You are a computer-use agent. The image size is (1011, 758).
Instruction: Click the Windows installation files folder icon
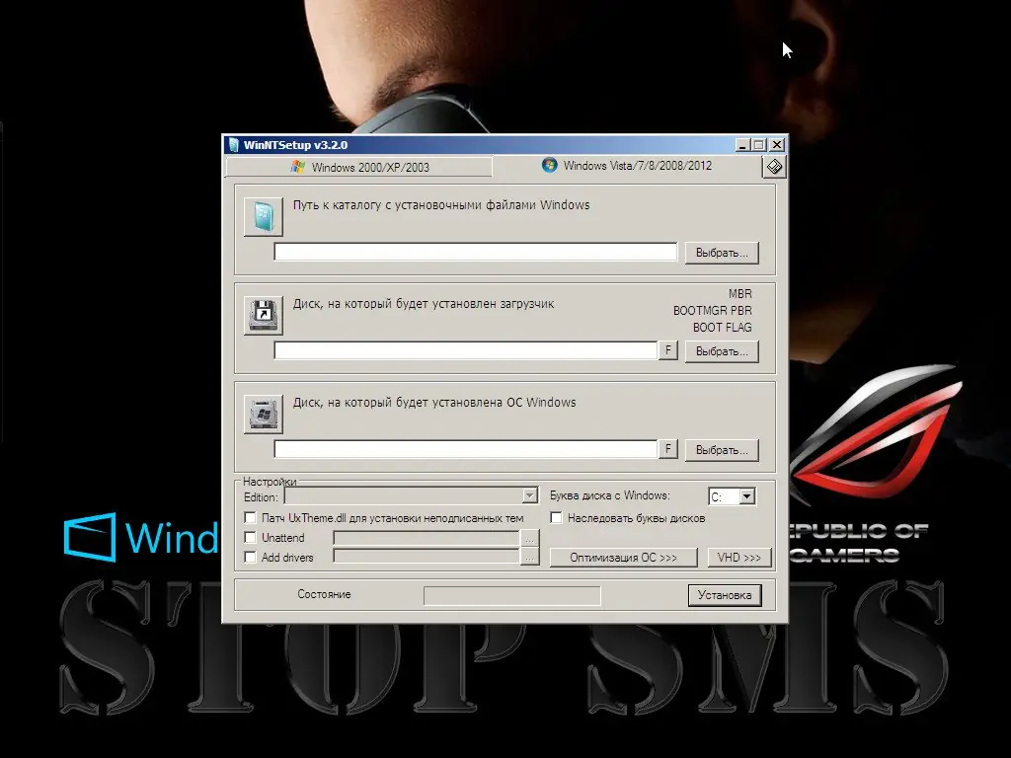tap(263, 216)
